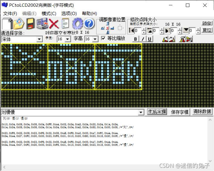Click the 生成字模 generate button

tap(157, 112)
